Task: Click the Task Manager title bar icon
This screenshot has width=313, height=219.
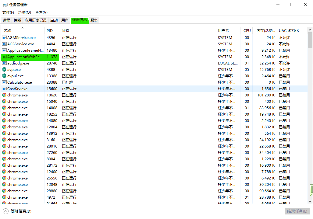Action: point(5,5)
